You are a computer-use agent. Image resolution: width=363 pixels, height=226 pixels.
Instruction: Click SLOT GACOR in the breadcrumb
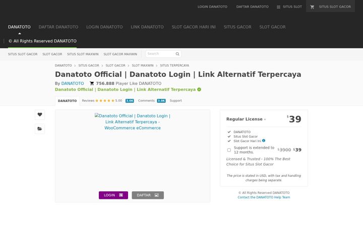115,65
